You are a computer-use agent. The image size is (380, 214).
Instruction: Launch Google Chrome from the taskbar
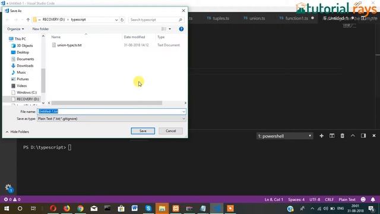coord(80,209)
